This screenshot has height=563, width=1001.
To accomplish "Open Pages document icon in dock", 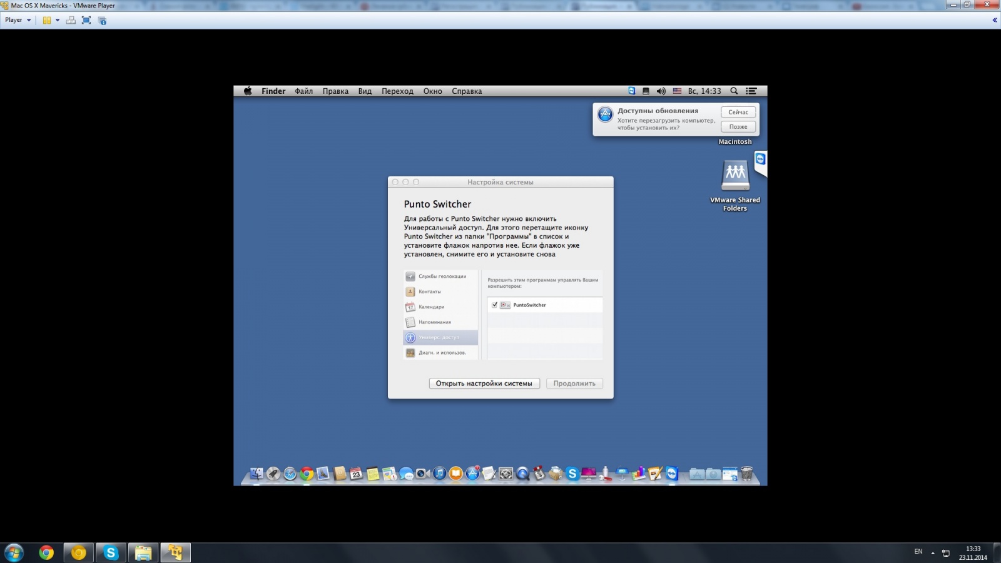I will tap(655, 474).
